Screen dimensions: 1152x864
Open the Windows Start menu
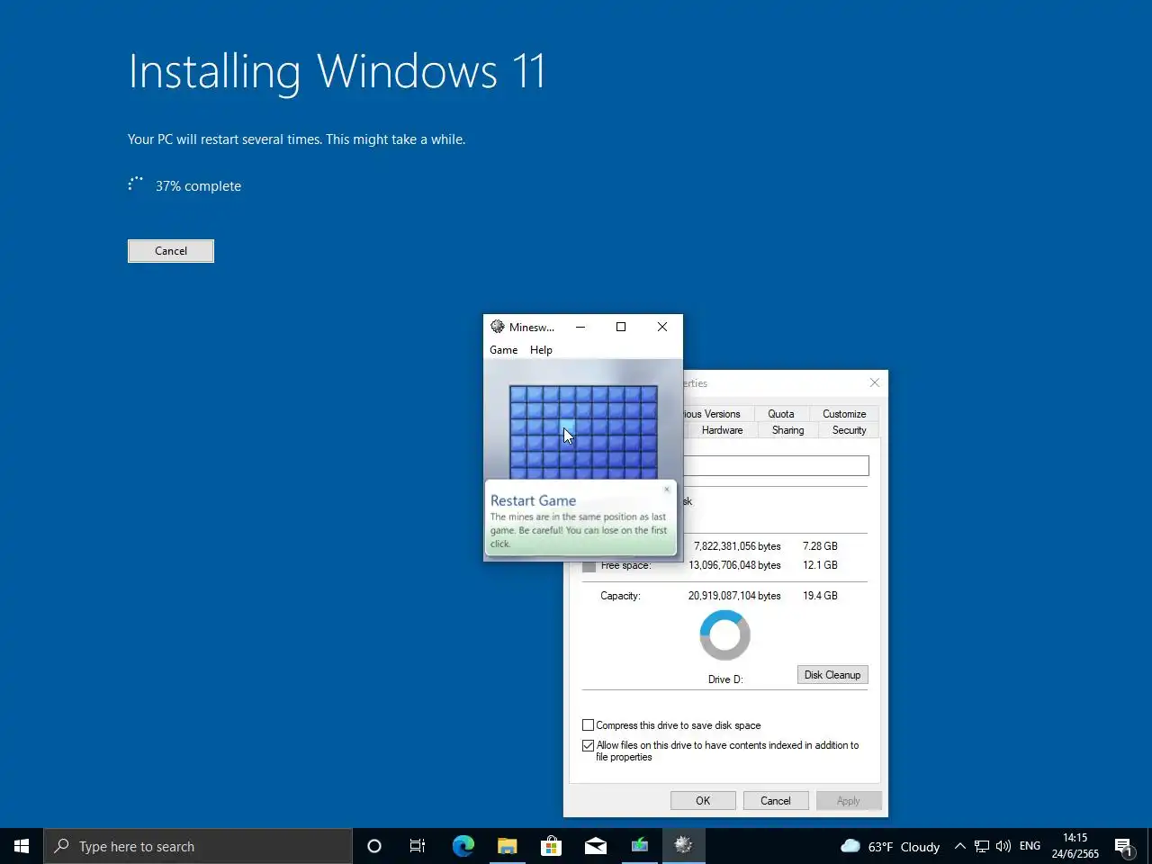(x=22, y=846)
